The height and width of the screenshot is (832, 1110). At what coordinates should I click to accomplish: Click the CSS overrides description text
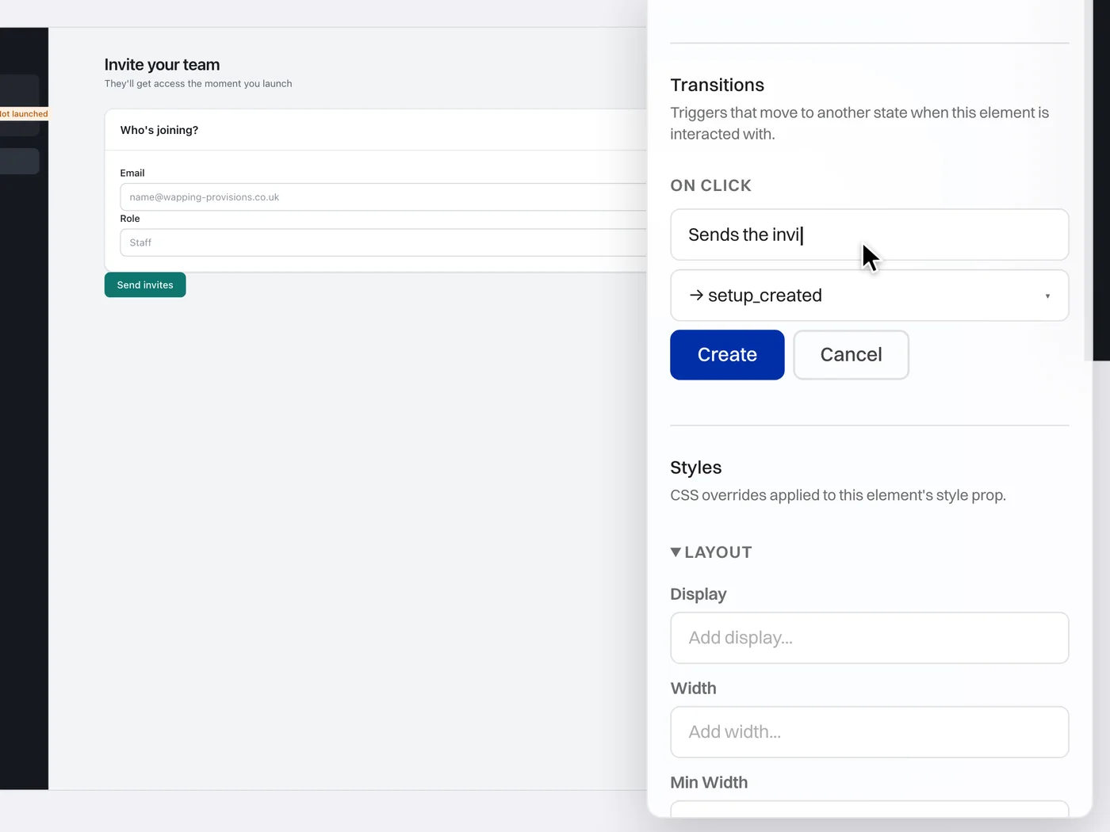pos(838,495)
